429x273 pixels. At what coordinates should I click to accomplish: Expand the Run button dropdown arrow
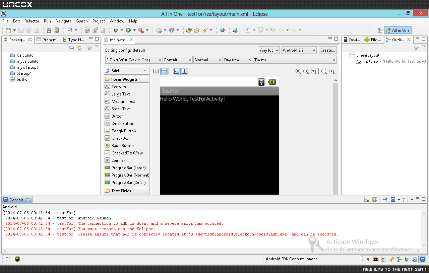(x=134, y=30)
